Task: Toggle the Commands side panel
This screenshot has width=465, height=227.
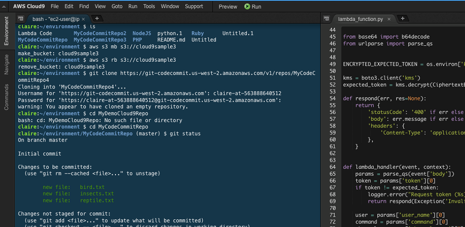Action: (6, 97)
